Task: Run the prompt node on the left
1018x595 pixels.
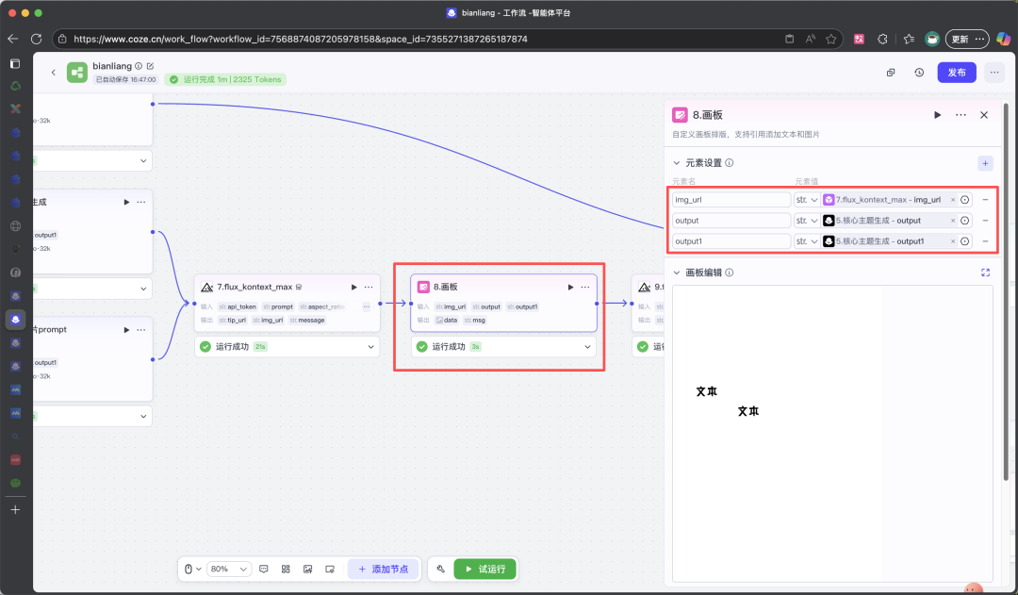Action: 126,330
